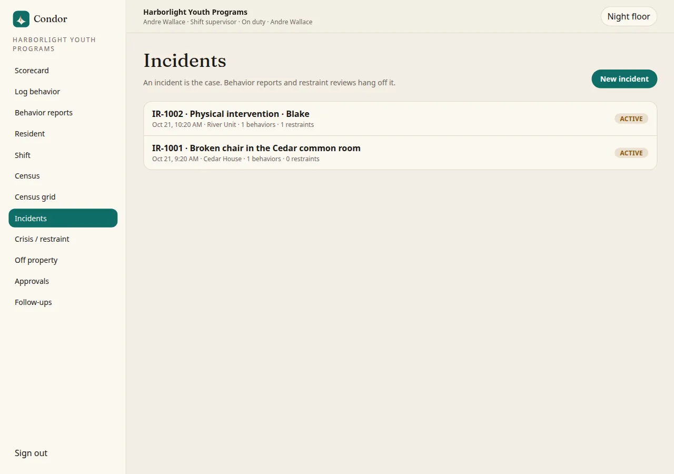The width and height of the screenshot is (674, 474).
Task: Open the Scorecard page
Action: (63, 71)
